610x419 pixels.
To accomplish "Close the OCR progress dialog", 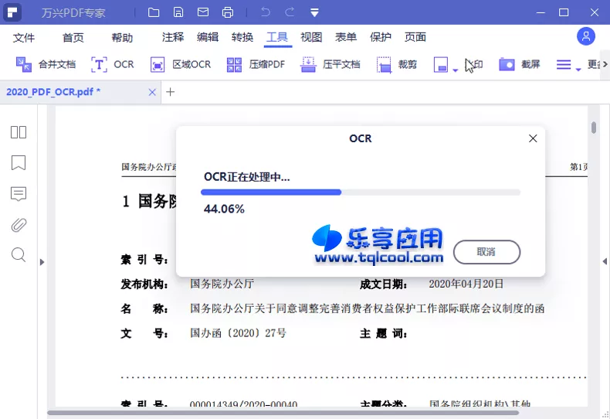I will (533, 138).
